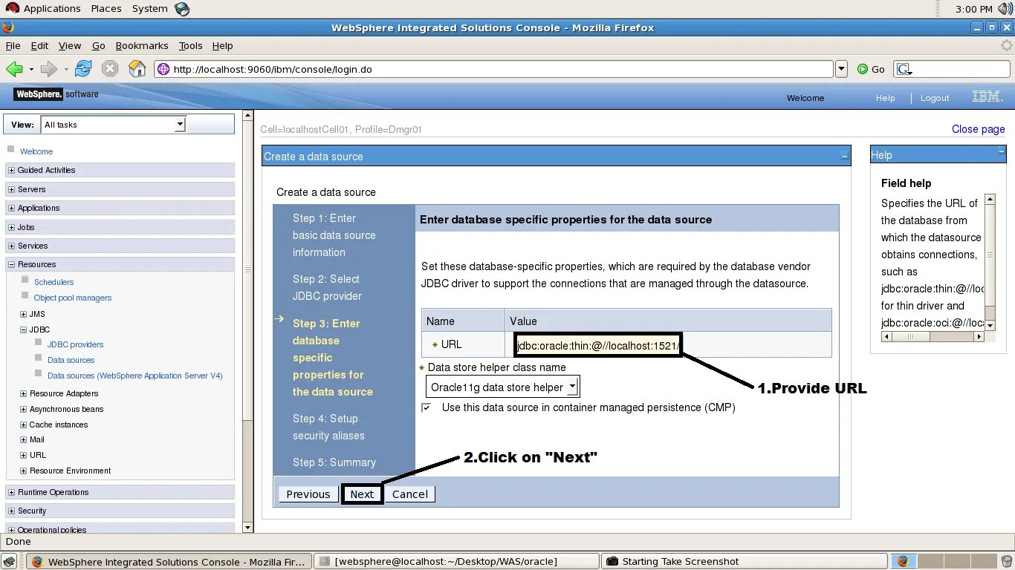The image size is (1015, 570).
Task: Click the Previous button
Action: [308, 494]
